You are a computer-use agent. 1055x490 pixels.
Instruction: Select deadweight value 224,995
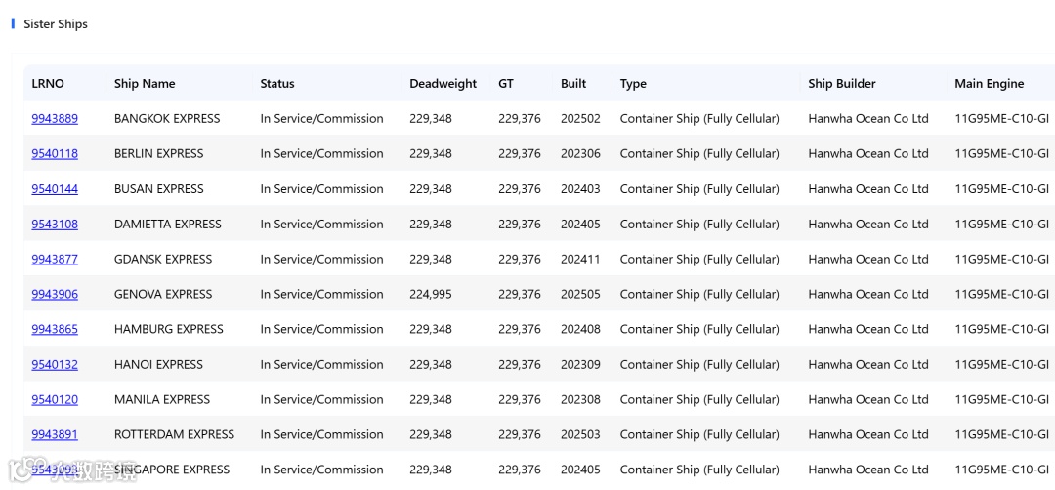click(431, 294)
